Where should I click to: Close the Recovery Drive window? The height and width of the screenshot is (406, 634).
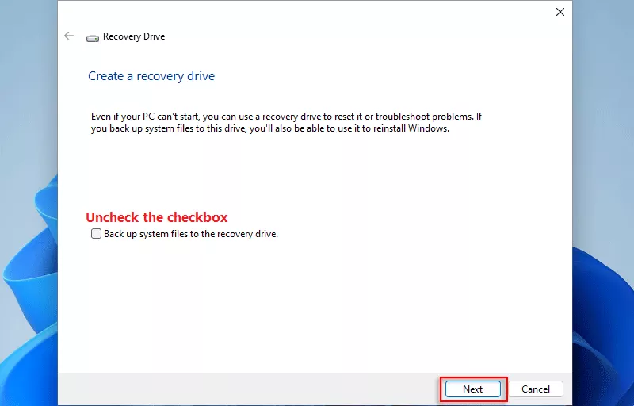pyautogui.click(x=560, y=12)
